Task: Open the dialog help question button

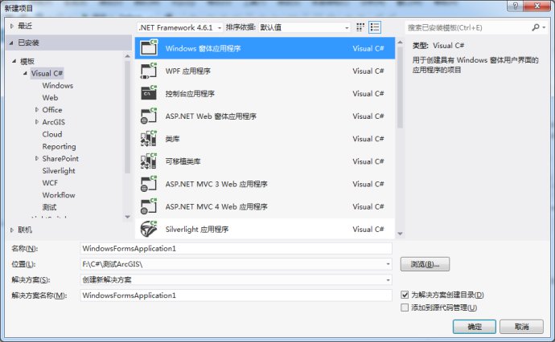Action: point(515,6)
